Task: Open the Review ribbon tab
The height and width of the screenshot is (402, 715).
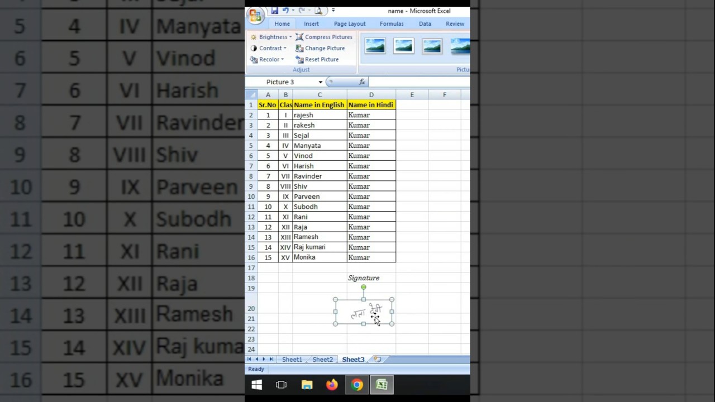Action: click(x=455, y=24)
